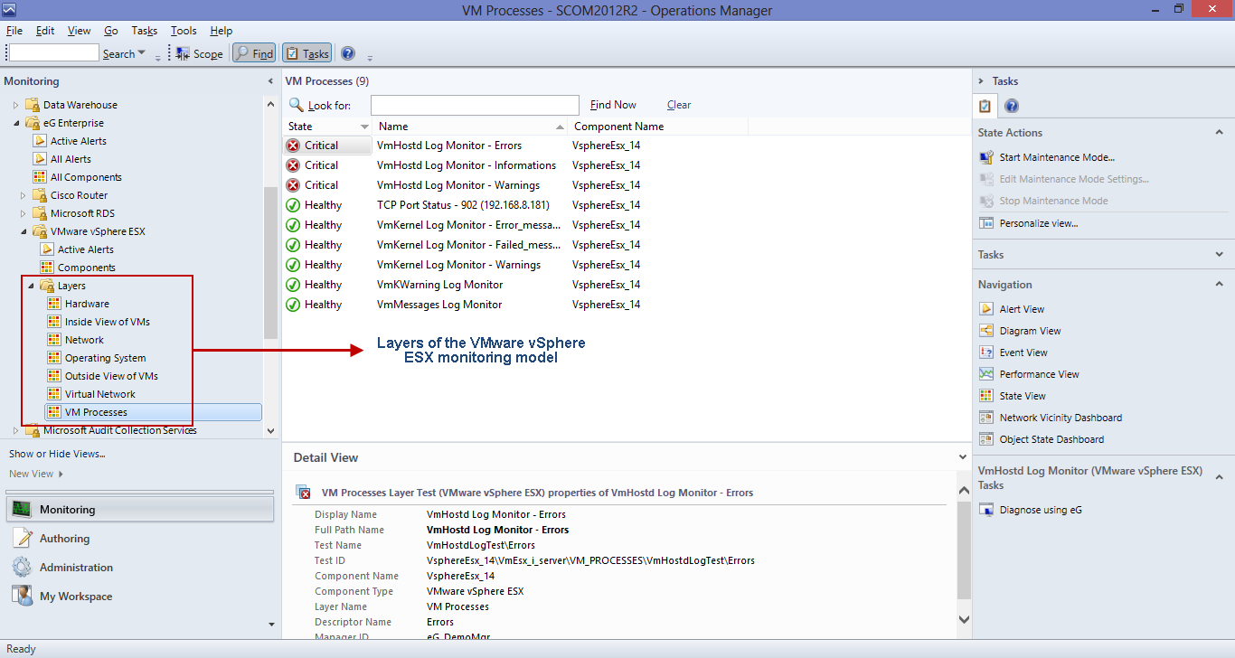
Task: Expand the Tasks section in right pane
Action: 1219,255
